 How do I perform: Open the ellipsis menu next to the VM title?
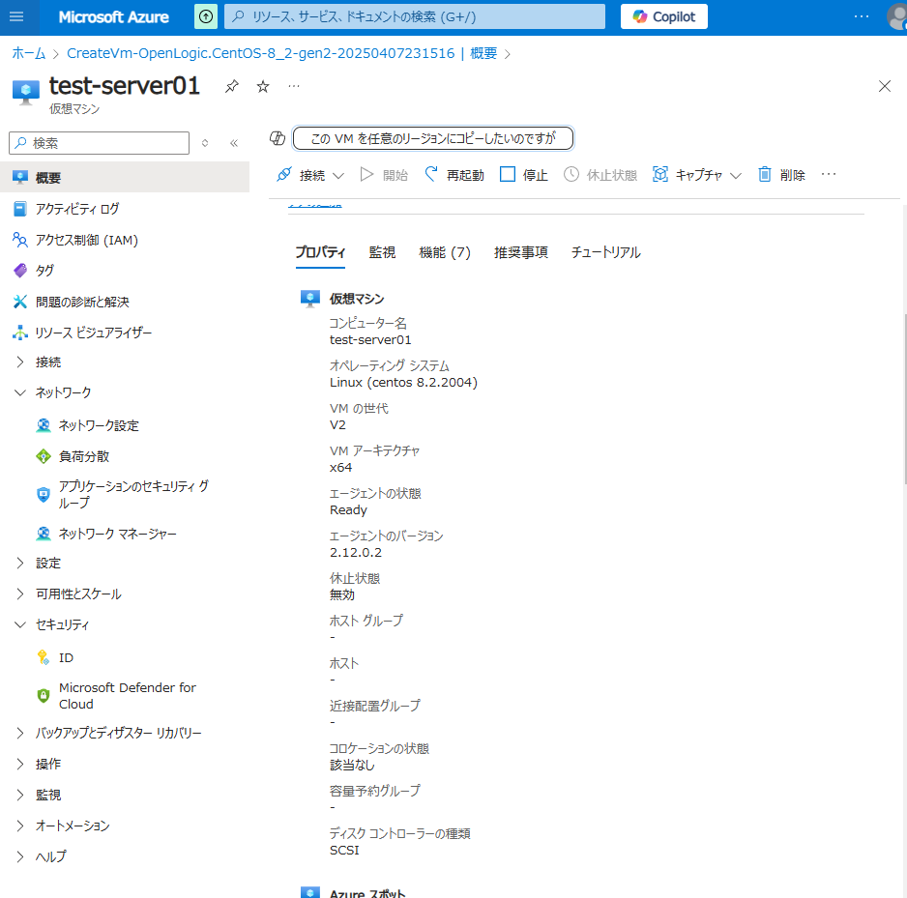[294, 87]
